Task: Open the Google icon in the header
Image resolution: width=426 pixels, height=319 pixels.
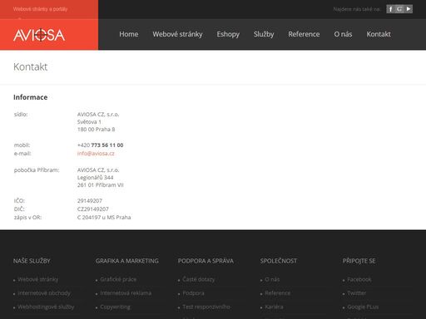Action: click(399, 9)
